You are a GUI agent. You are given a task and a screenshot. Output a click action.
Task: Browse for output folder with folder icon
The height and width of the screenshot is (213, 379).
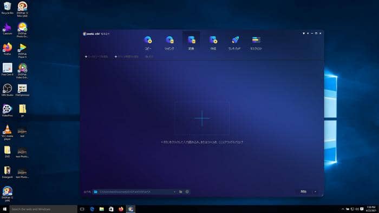coord(180,192)
